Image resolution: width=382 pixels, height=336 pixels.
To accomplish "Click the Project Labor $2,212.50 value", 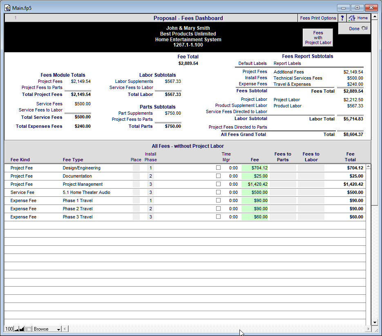I will 353,100.
